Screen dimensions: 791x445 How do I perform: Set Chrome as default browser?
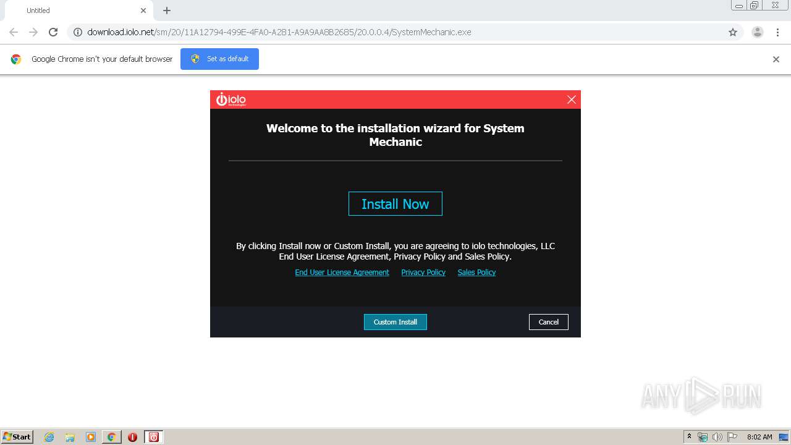(219, 59)
